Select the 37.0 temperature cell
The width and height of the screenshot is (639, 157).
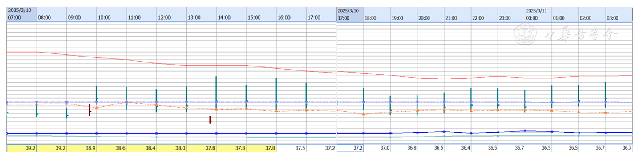tap(377, 148)
